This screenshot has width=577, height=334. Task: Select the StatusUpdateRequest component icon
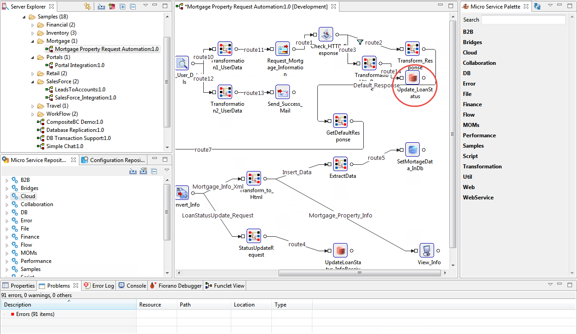tap(254, 236)
